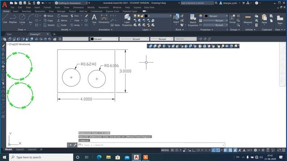Switch to the Annotate ribbon tab
287x161 pixels.
(26, 11)
